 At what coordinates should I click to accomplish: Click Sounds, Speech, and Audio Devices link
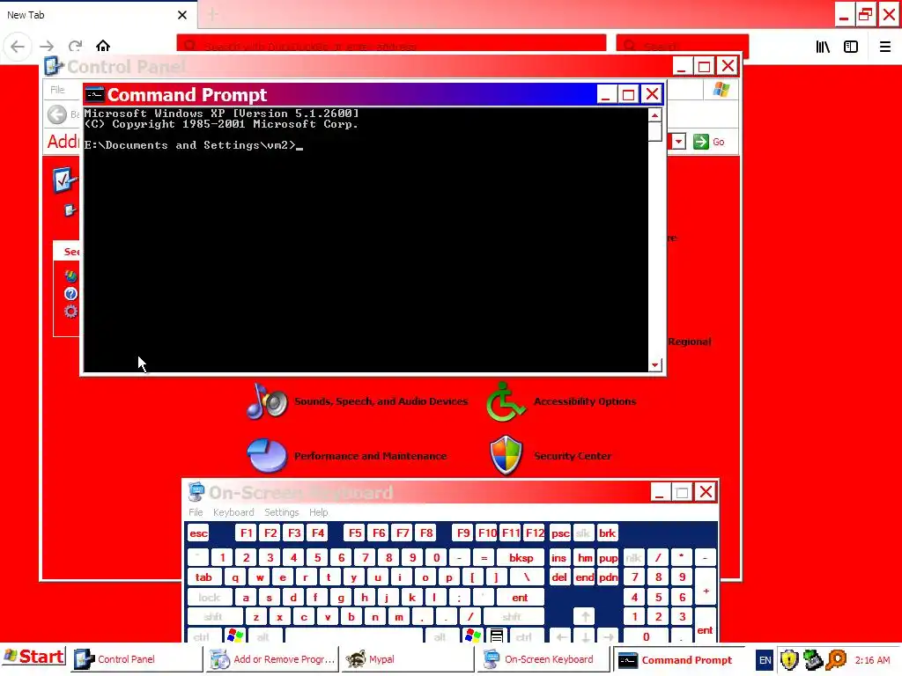pyautogui.click(x=381, y=401)
